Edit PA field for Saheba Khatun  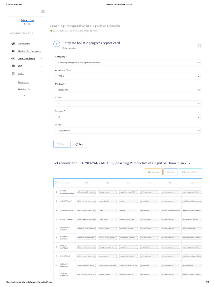[x=128, y=275]
